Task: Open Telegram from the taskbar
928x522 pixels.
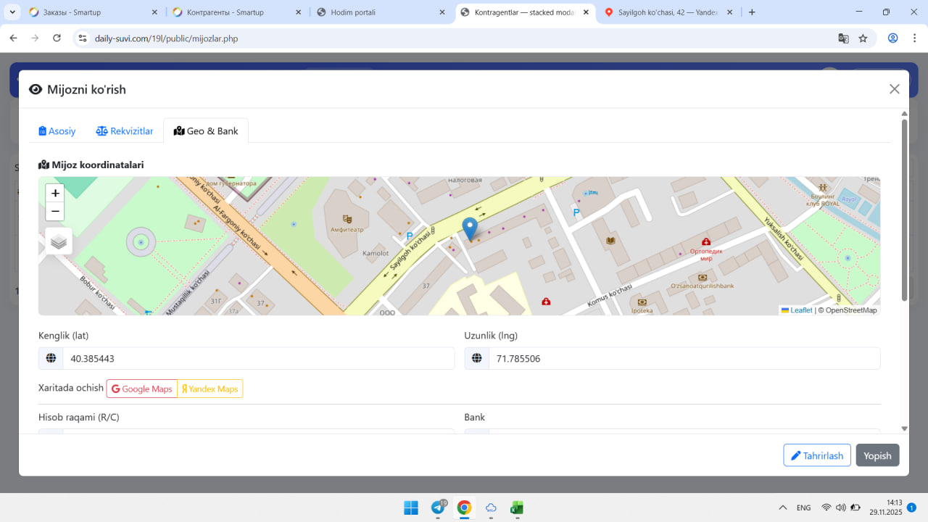Action: tap(438, 507)
